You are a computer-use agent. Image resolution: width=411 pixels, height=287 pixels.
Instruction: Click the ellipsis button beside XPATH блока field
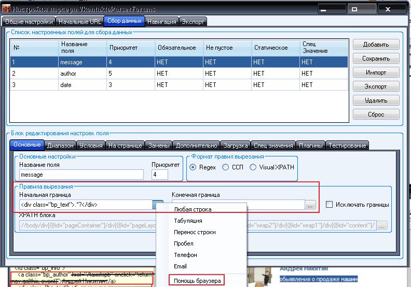382,225
